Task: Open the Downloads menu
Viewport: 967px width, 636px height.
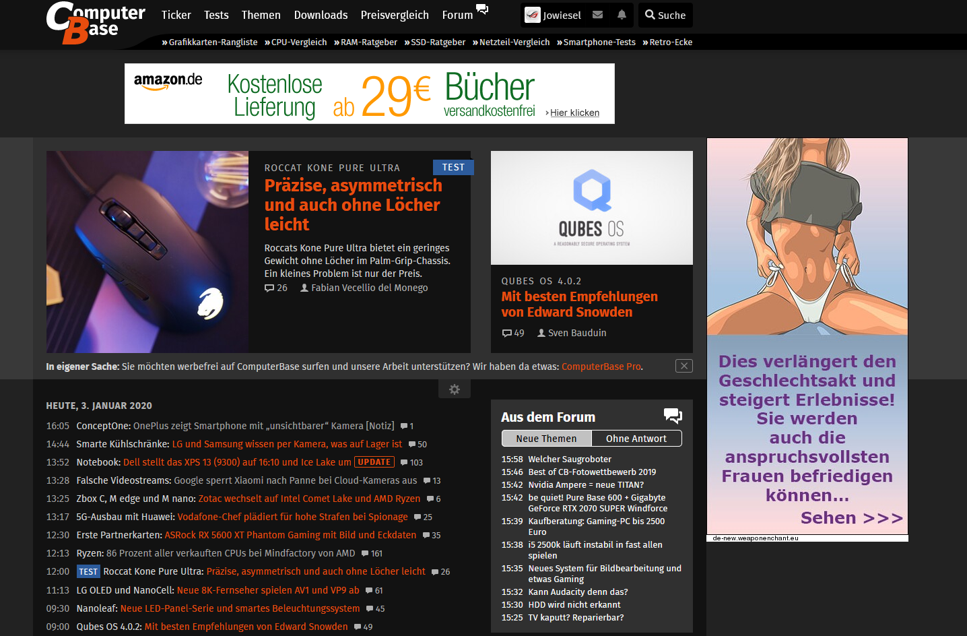Action: pos(321,15)
